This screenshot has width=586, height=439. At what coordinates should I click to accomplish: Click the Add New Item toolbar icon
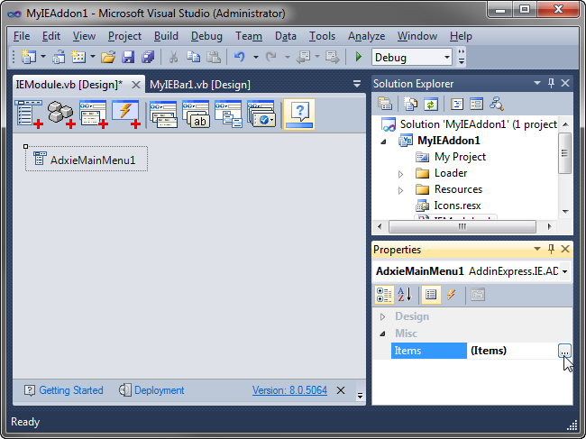78,57
